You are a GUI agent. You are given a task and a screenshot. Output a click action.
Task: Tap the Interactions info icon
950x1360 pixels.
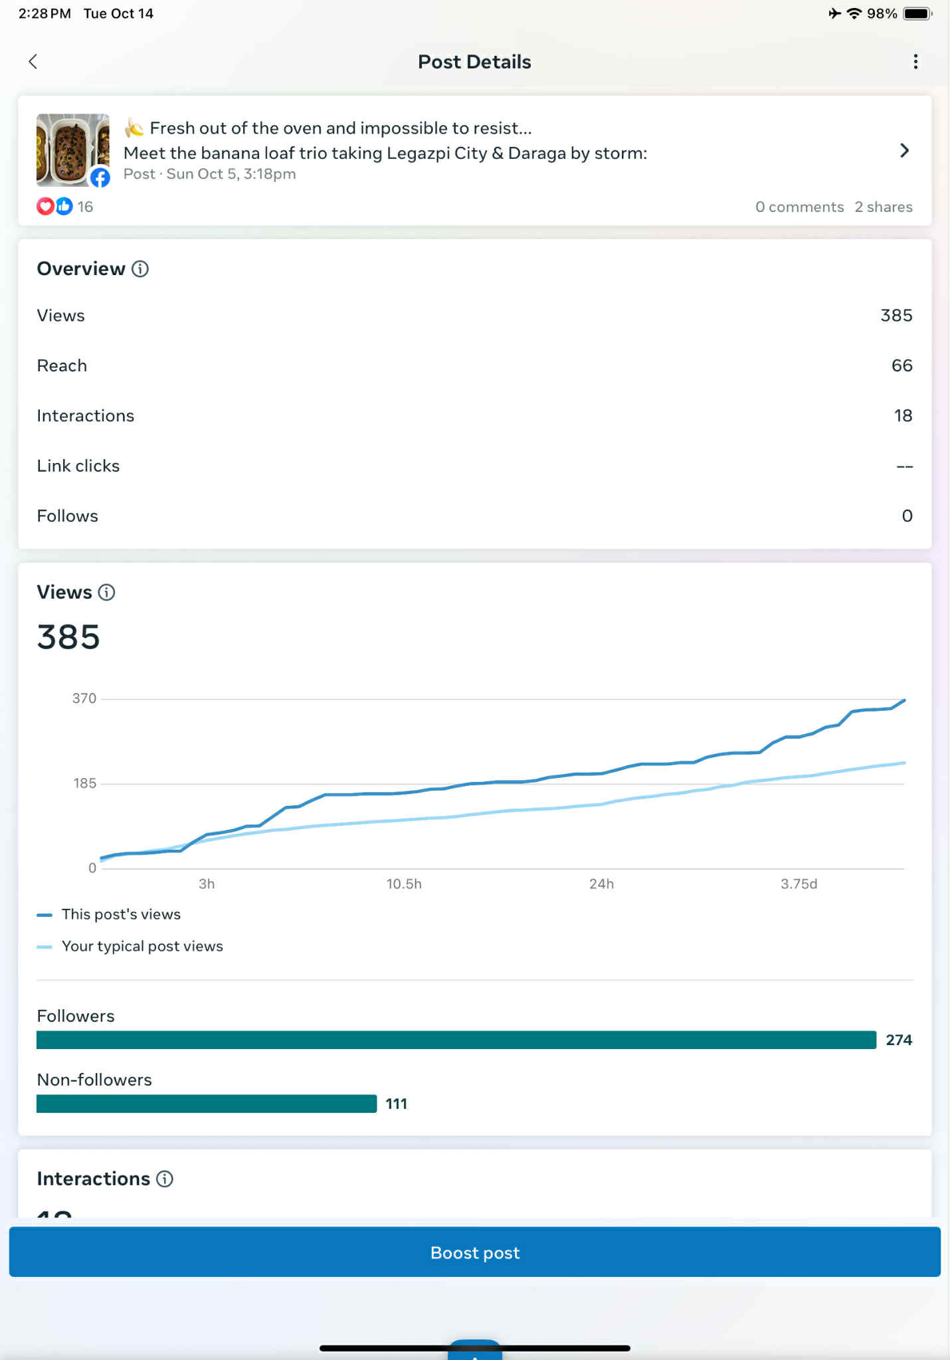click(165, 1179)
